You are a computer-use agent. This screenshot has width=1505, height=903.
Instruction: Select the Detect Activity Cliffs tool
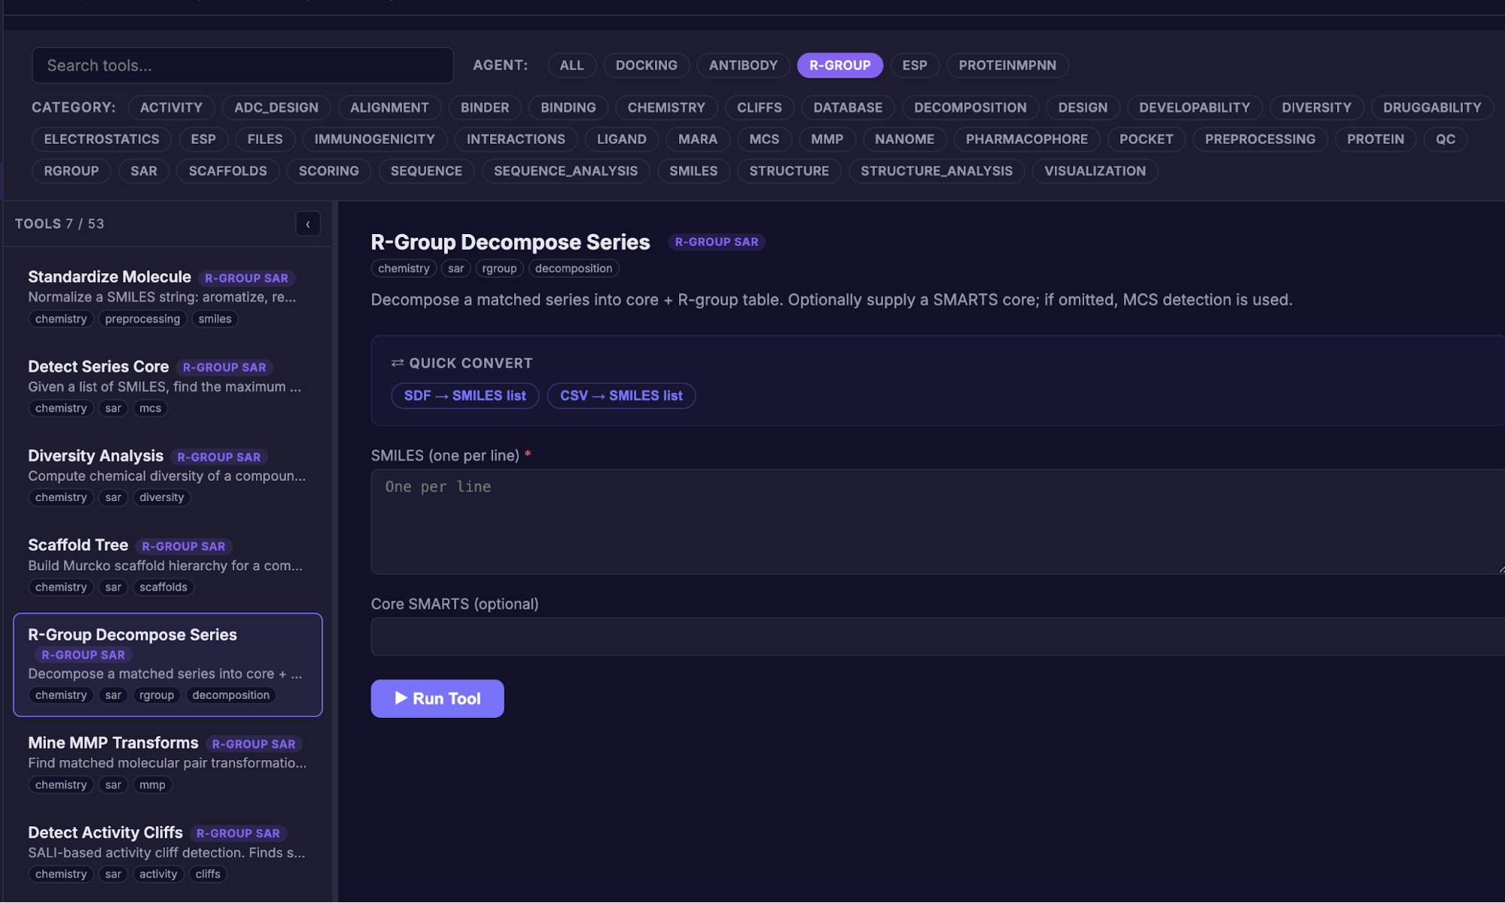point(105,832)
